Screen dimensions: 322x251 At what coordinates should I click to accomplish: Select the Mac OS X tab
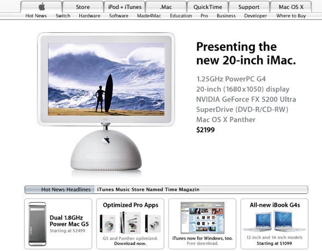[291, 7]
